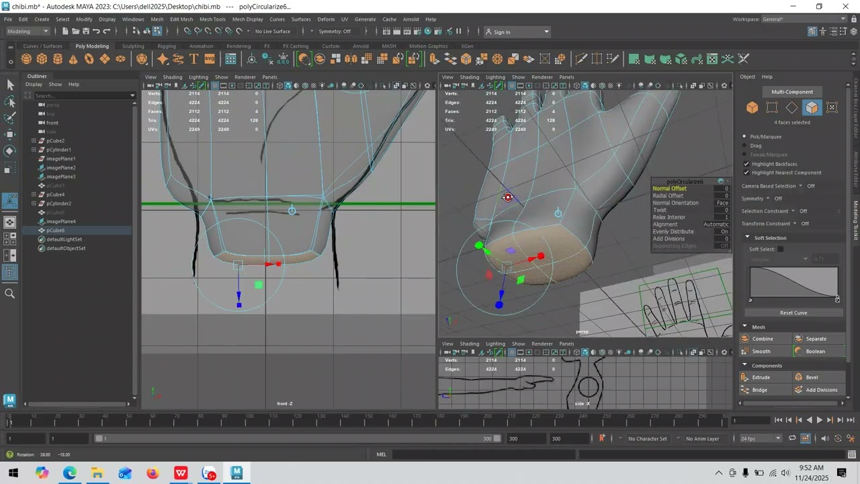
Task: Click the SVG import shelf icon
Action: tap(209, 59)
